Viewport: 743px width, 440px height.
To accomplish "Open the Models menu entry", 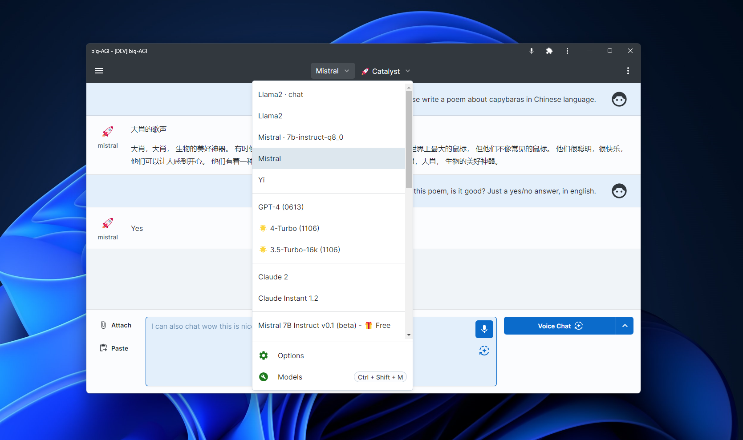I will click(333, 377).
